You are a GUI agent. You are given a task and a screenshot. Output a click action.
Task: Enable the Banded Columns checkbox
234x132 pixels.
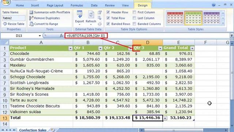(x=134, y=24)
